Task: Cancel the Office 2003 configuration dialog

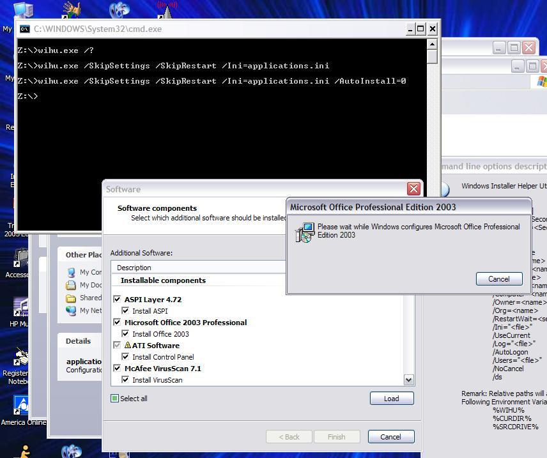Action: click(x=499, y=279)
